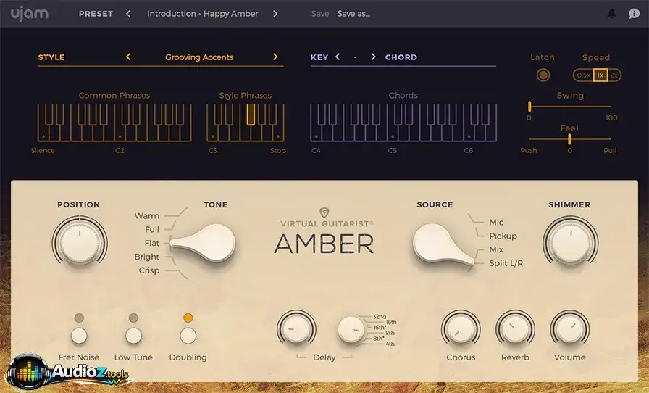649x393 pixels.
Task: Click the Shimmer knob
Action: [570, 242]
